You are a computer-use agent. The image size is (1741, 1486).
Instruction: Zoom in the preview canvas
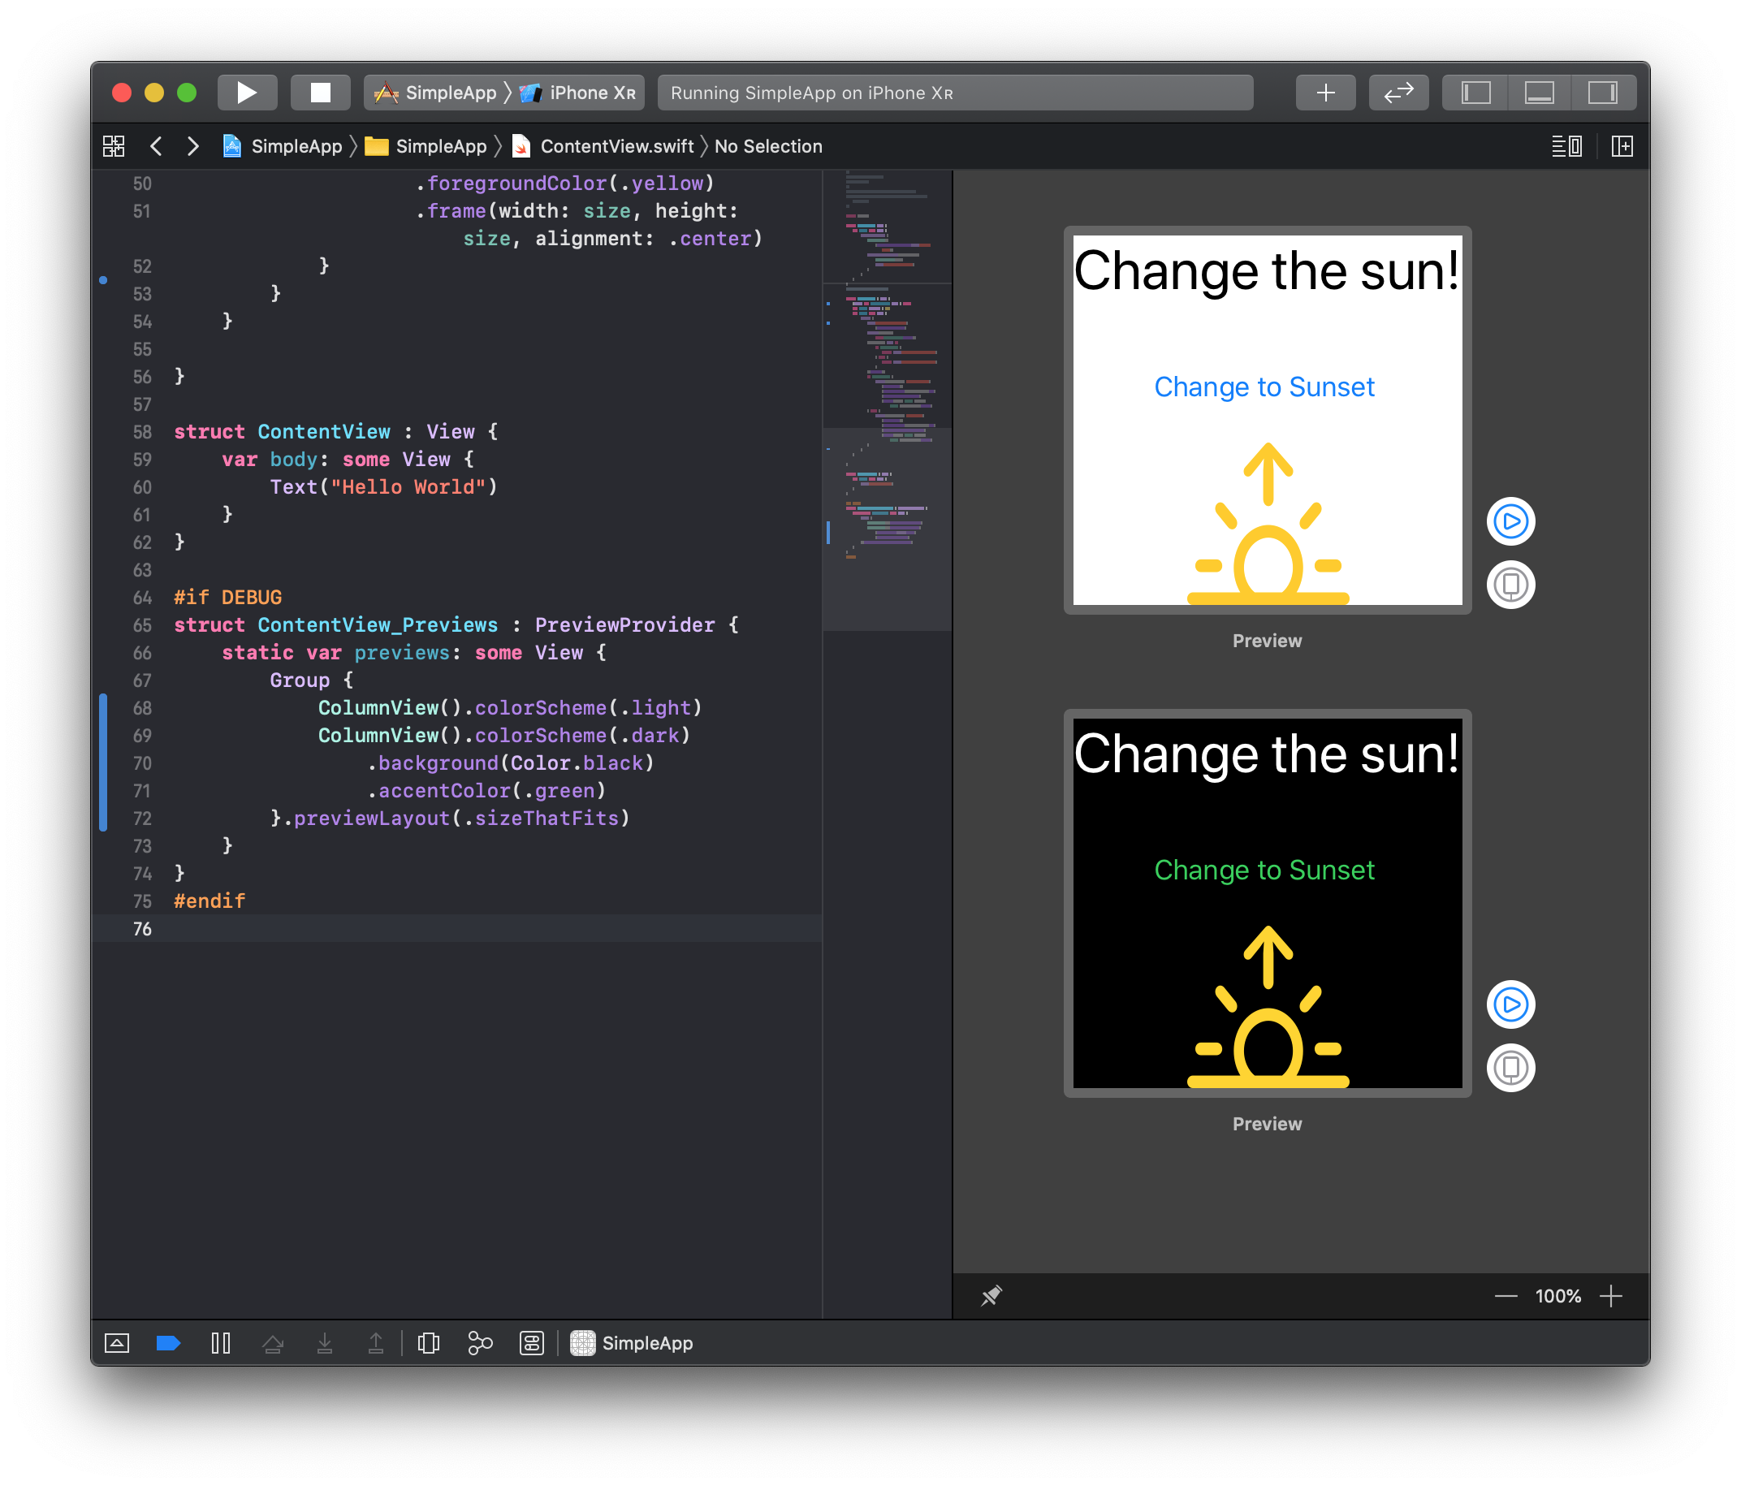[x=1611, y=1296]
